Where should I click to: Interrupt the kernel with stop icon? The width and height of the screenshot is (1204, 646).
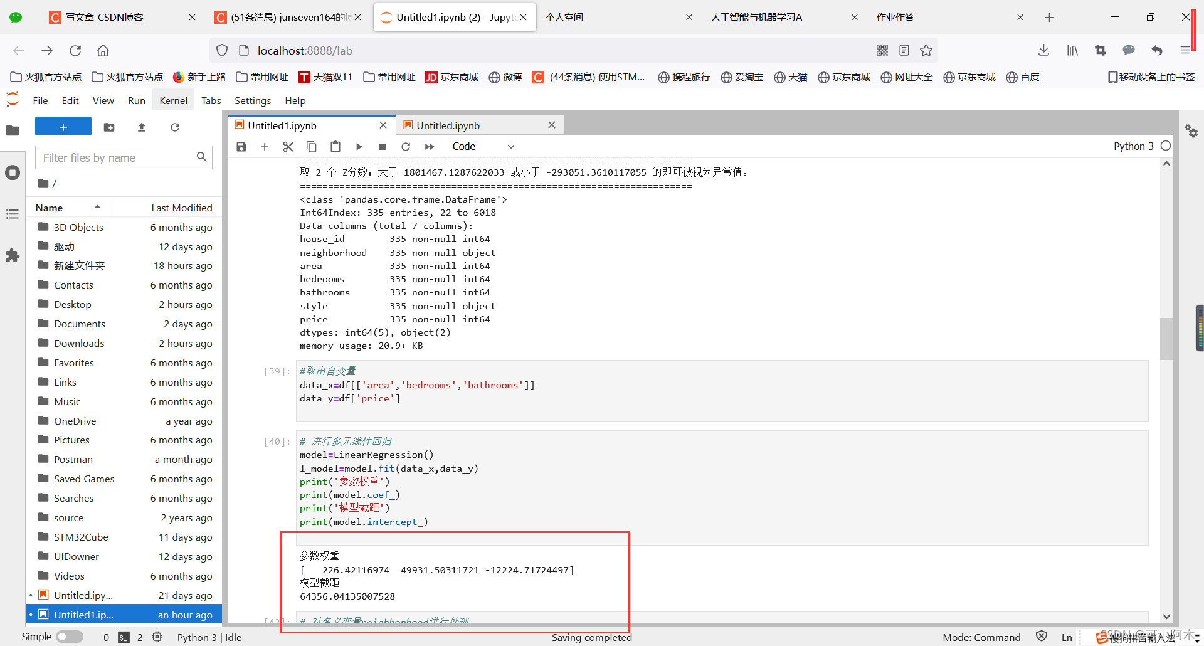point(383,147)
